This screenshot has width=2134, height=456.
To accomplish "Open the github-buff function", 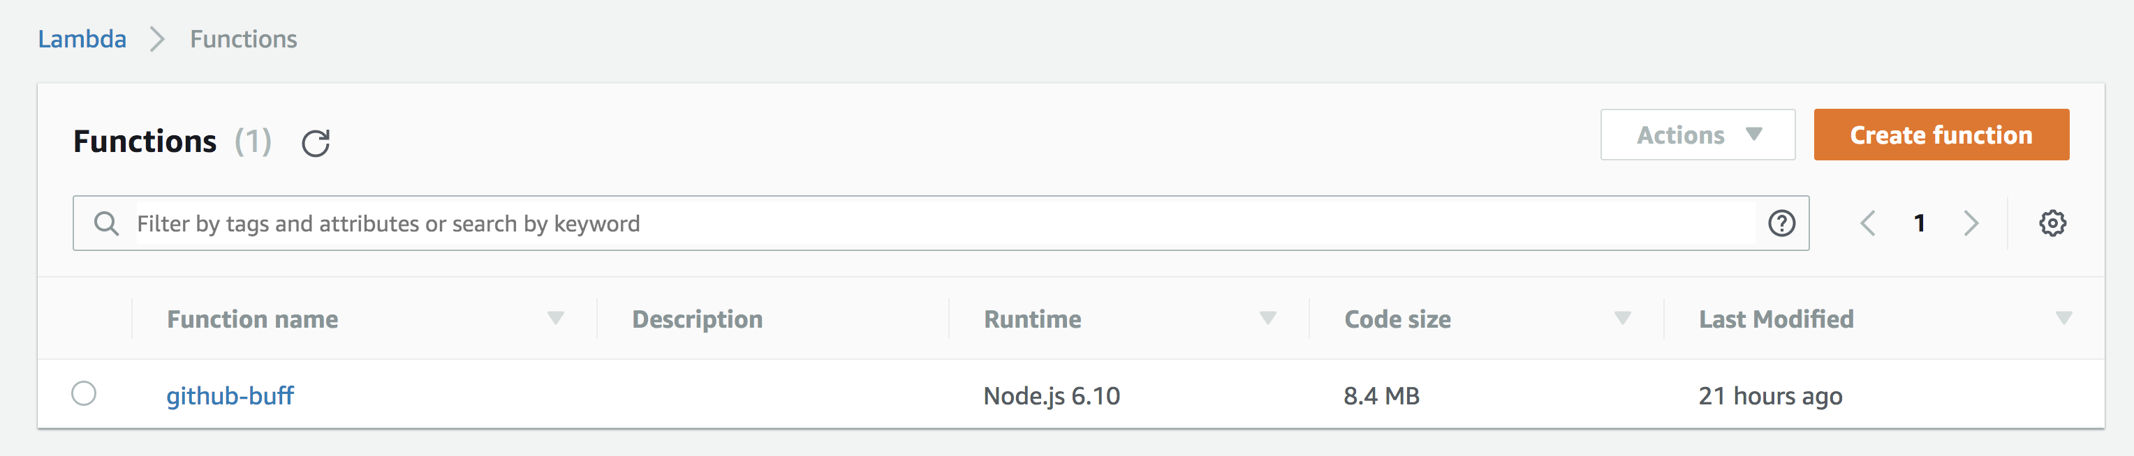I will (x=230, y=395).
